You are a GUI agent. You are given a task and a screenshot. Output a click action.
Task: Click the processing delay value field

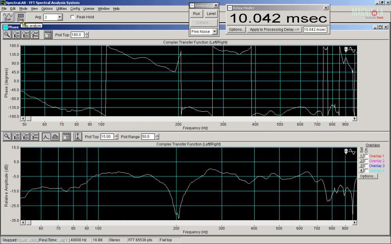pos(315,29)
